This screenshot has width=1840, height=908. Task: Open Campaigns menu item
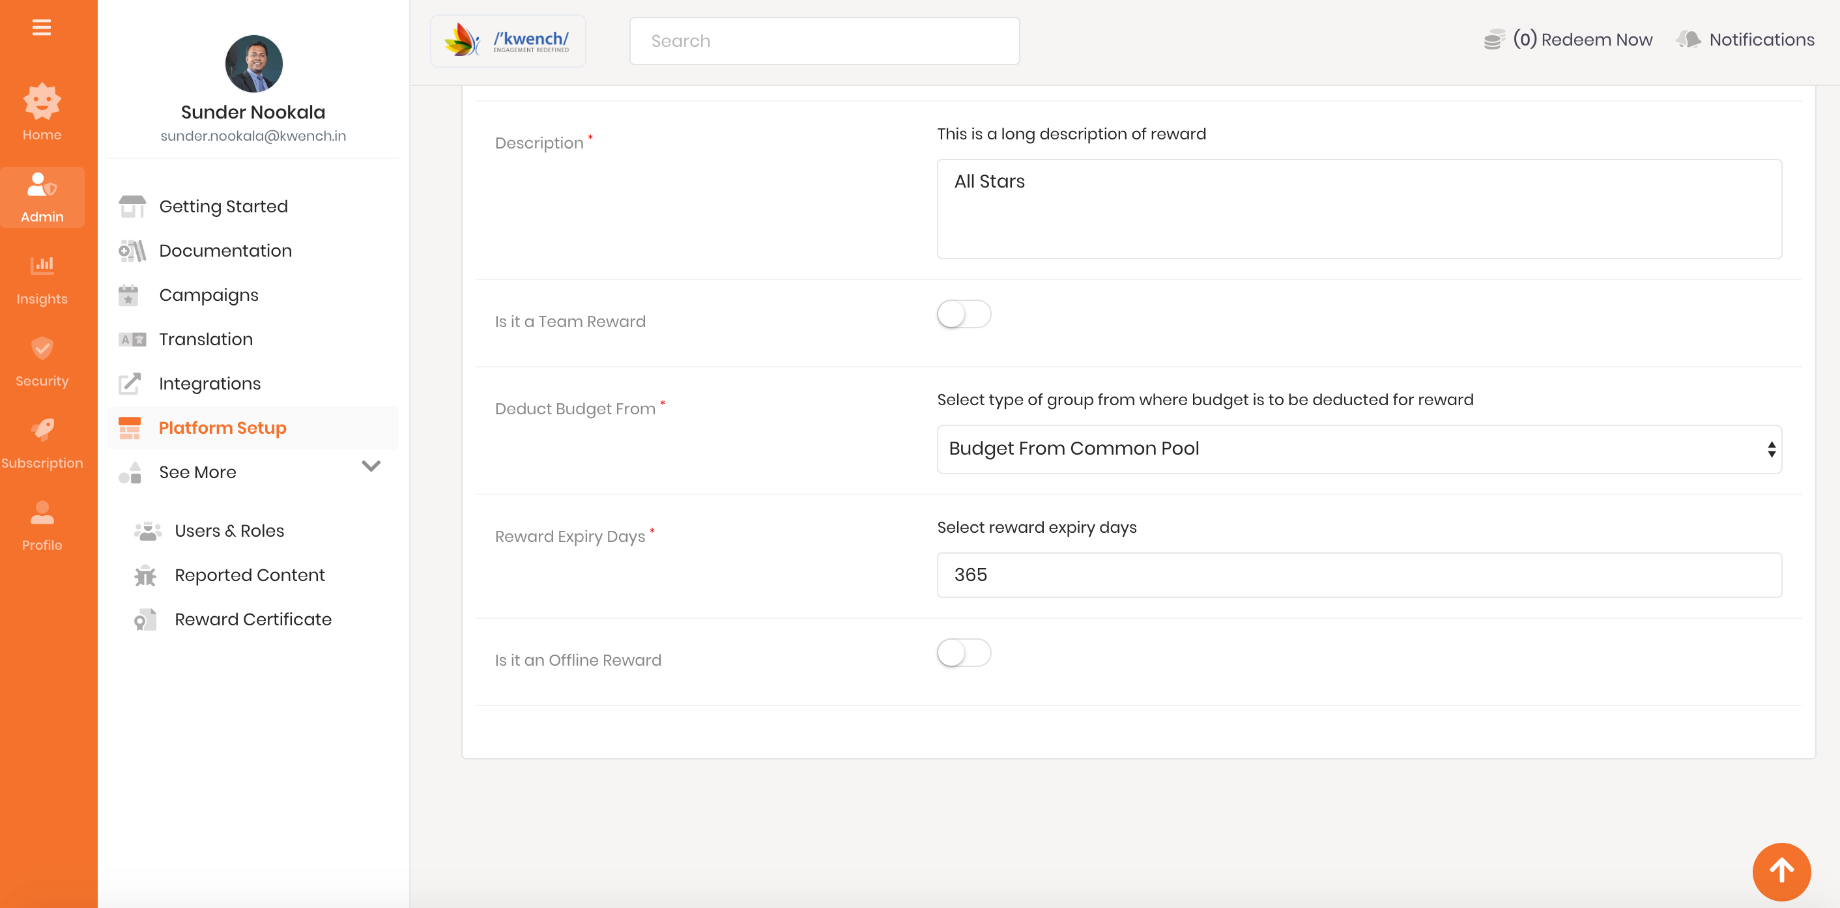pyautogui.click(x=208, y=295)
